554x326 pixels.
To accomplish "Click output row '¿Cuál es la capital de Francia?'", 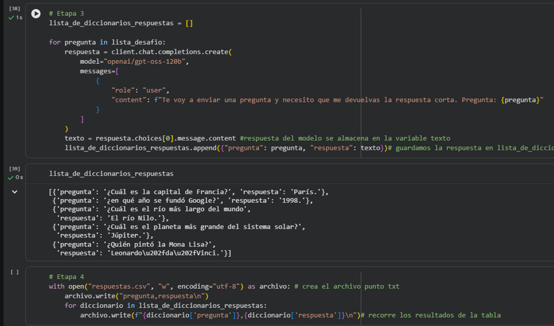I will click(x=188, y=192).
